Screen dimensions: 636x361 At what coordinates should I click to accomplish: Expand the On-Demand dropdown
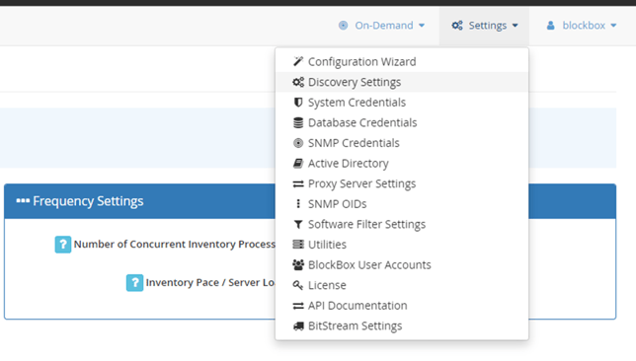tap(381, 26)
